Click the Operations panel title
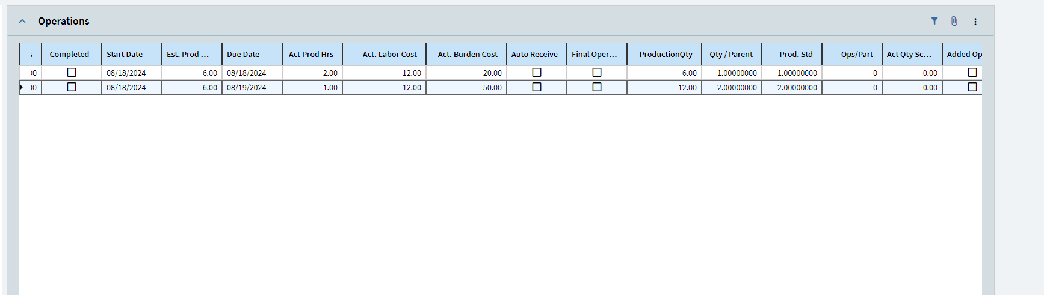Viewport: 1044px width, 295px height. 64,21
